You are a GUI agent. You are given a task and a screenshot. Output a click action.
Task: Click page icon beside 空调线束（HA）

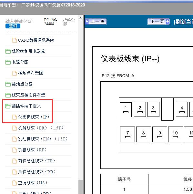pyautogui.click(x=15, y=183)
